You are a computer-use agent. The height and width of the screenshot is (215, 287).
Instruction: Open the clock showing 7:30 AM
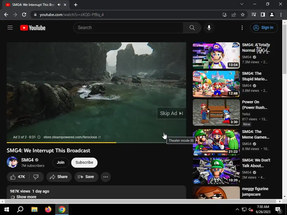[263, 209]
